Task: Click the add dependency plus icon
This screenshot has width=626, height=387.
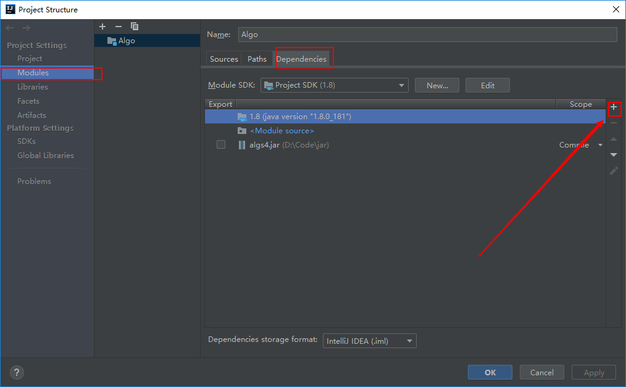Action: 614,107
